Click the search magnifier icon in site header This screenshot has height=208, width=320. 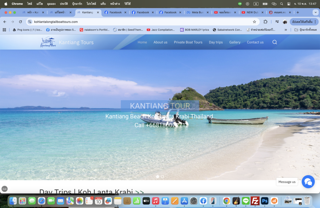coord(274,42)
